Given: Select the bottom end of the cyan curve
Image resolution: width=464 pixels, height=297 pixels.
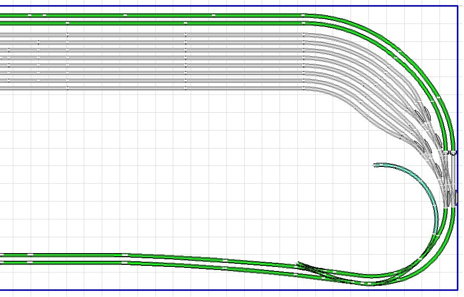Looking at the screenshot, I should (x=436, y=232).
